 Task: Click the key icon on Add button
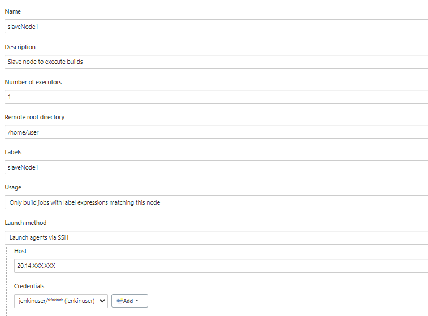click(119, 301)
